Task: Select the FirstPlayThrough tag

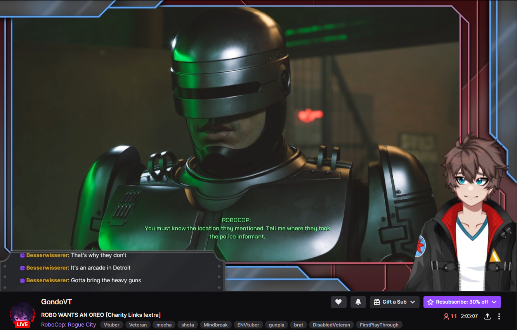Action: point(379,325)
